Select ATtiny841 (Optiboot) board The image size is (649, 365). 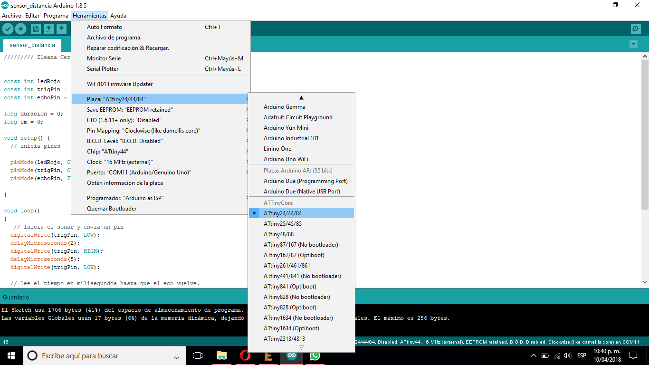301,287
